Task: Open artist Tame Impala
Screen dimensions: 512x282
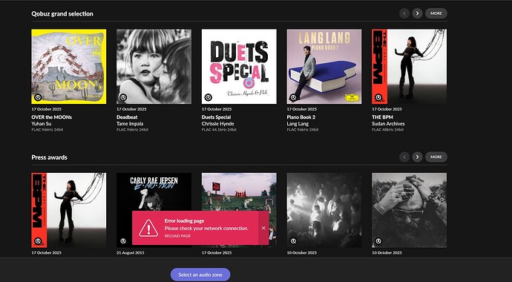Action: click(130, 124)
